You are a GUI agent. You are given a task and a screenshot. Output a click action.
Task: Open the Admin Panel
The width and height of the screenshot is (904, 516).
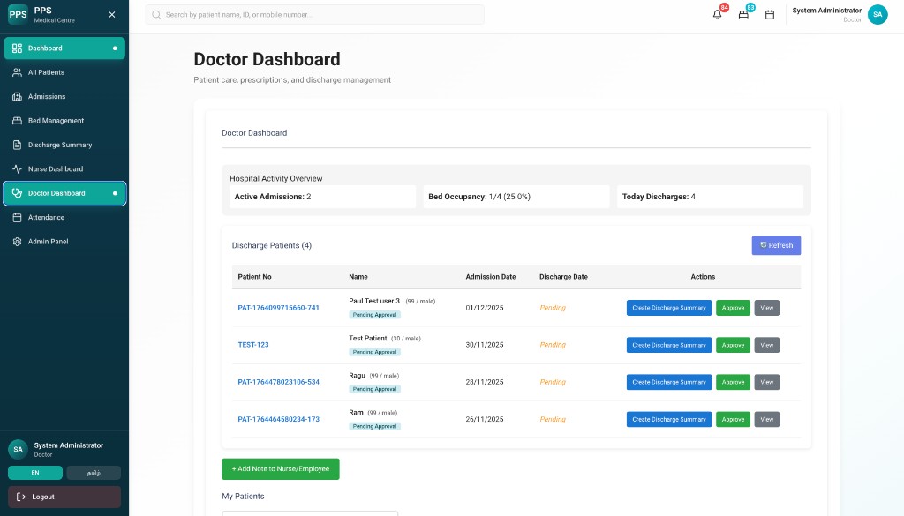(64, 242)
